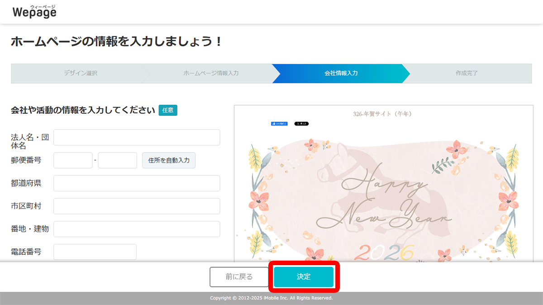This screenshot has height=305, width=543.
Task: Click the first 郵便番号 postal code box
Action: [73, 160]
